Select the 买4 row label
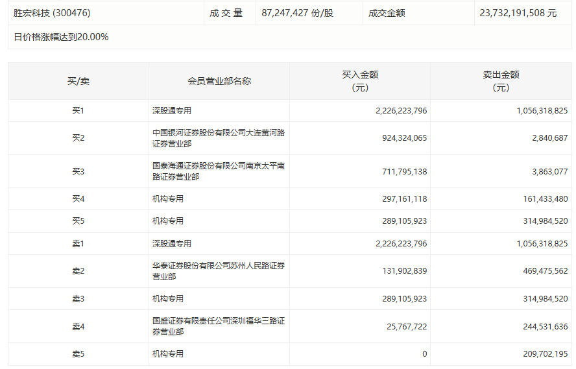The height and width of the screenshot is (369, 576). (78, 199)
